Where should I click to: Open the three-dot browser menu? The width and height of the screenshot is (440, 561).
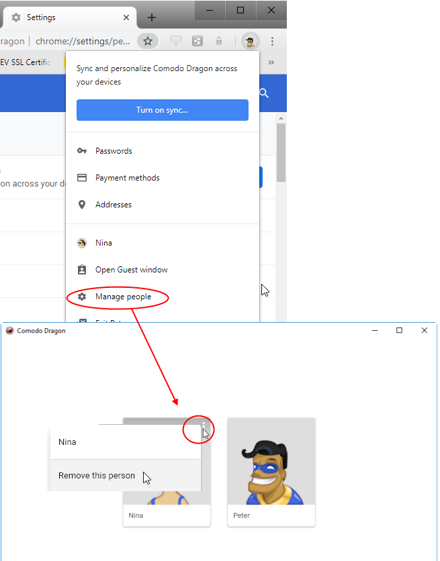[272, 41]
